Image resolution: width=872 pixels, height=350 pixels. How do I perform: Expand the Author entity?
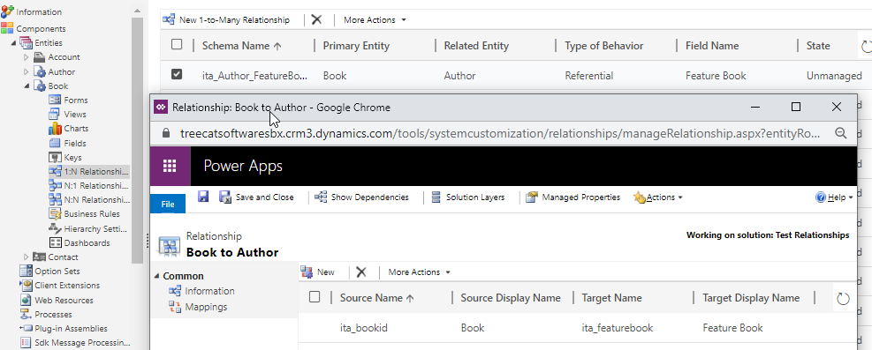pos(26,71)
